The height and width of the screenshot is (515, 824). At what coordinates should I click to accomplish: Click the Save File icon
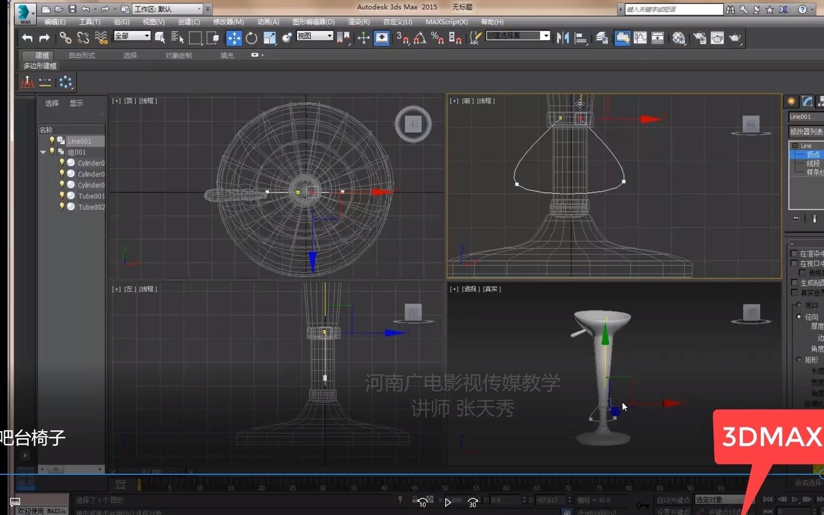72,9
